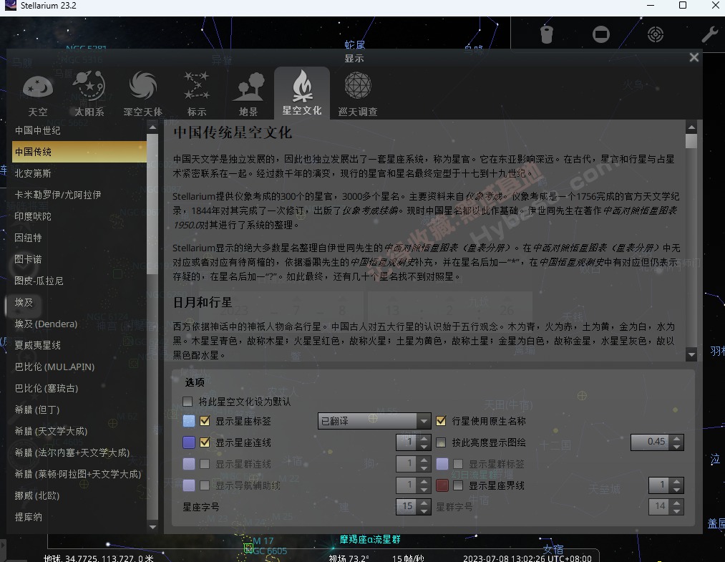Select 埃及 (Dendera) sky culture
The width and height of the screenshot is (725, 562).
pyautogui.click(x=79, y=324)
